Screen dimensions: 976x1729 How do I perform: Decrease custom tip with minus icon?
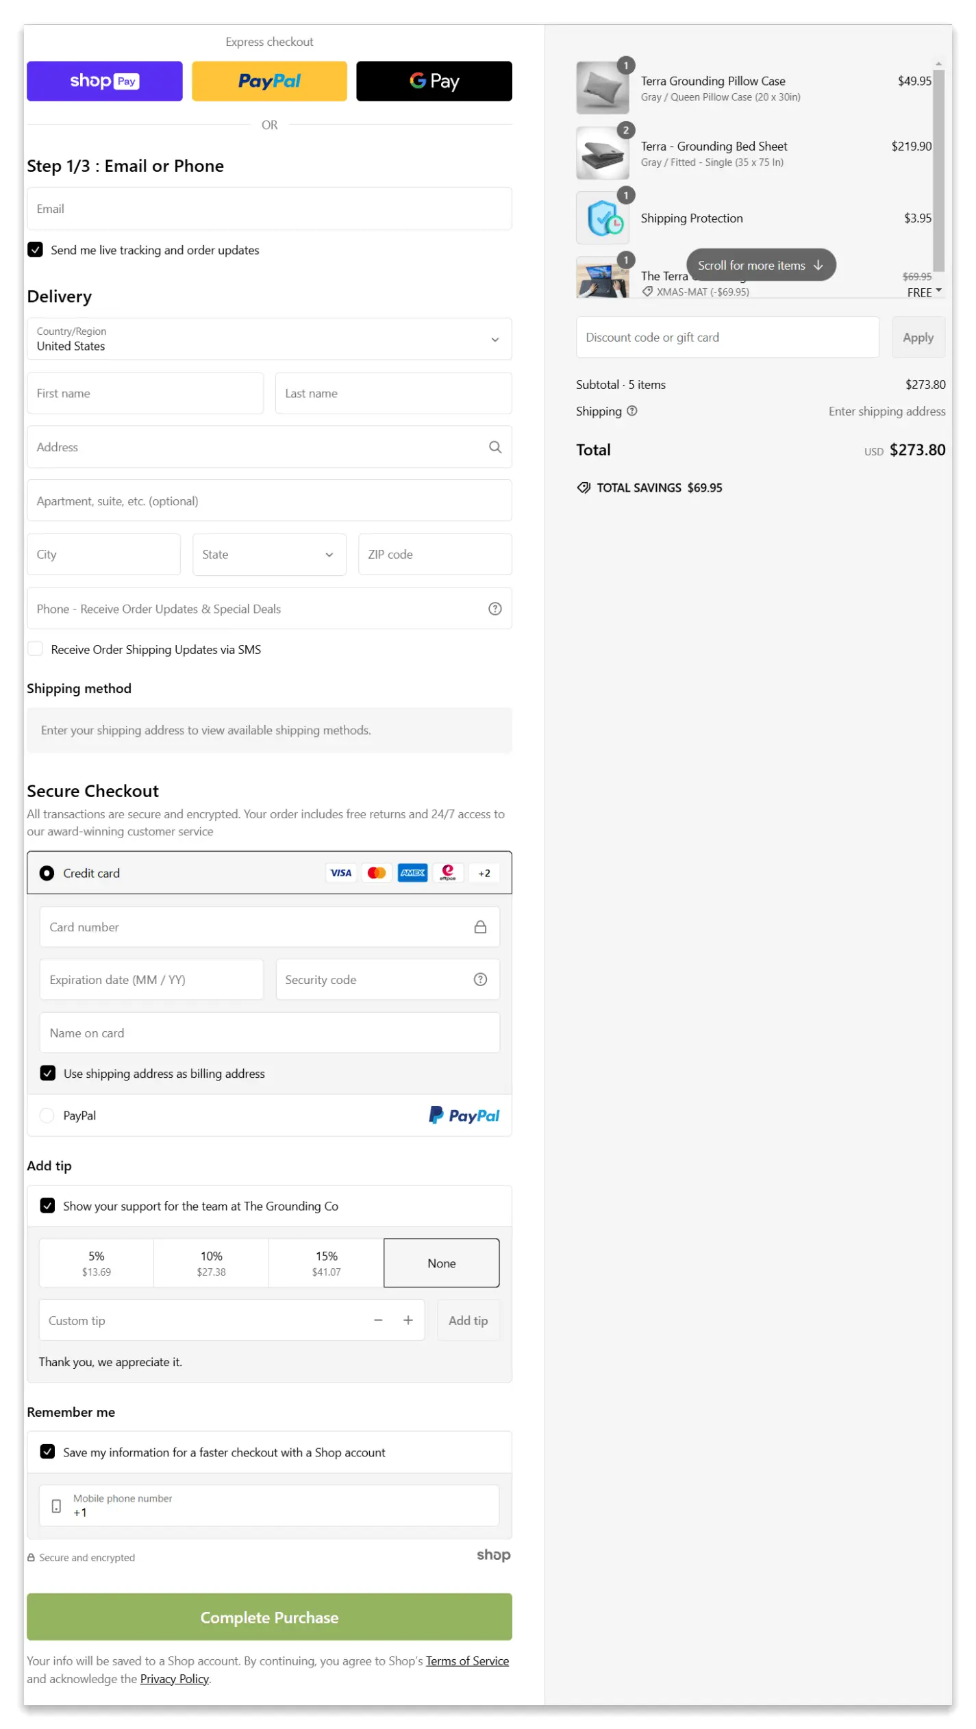377,1320
